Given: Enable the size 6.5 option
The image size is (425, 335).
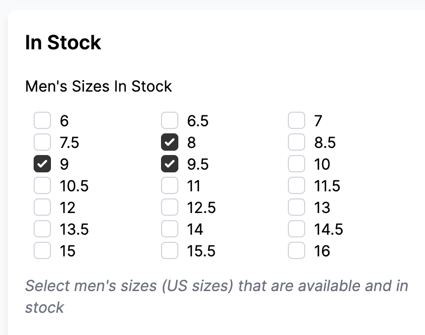Looking at the screenshot, I should point(170,120).
